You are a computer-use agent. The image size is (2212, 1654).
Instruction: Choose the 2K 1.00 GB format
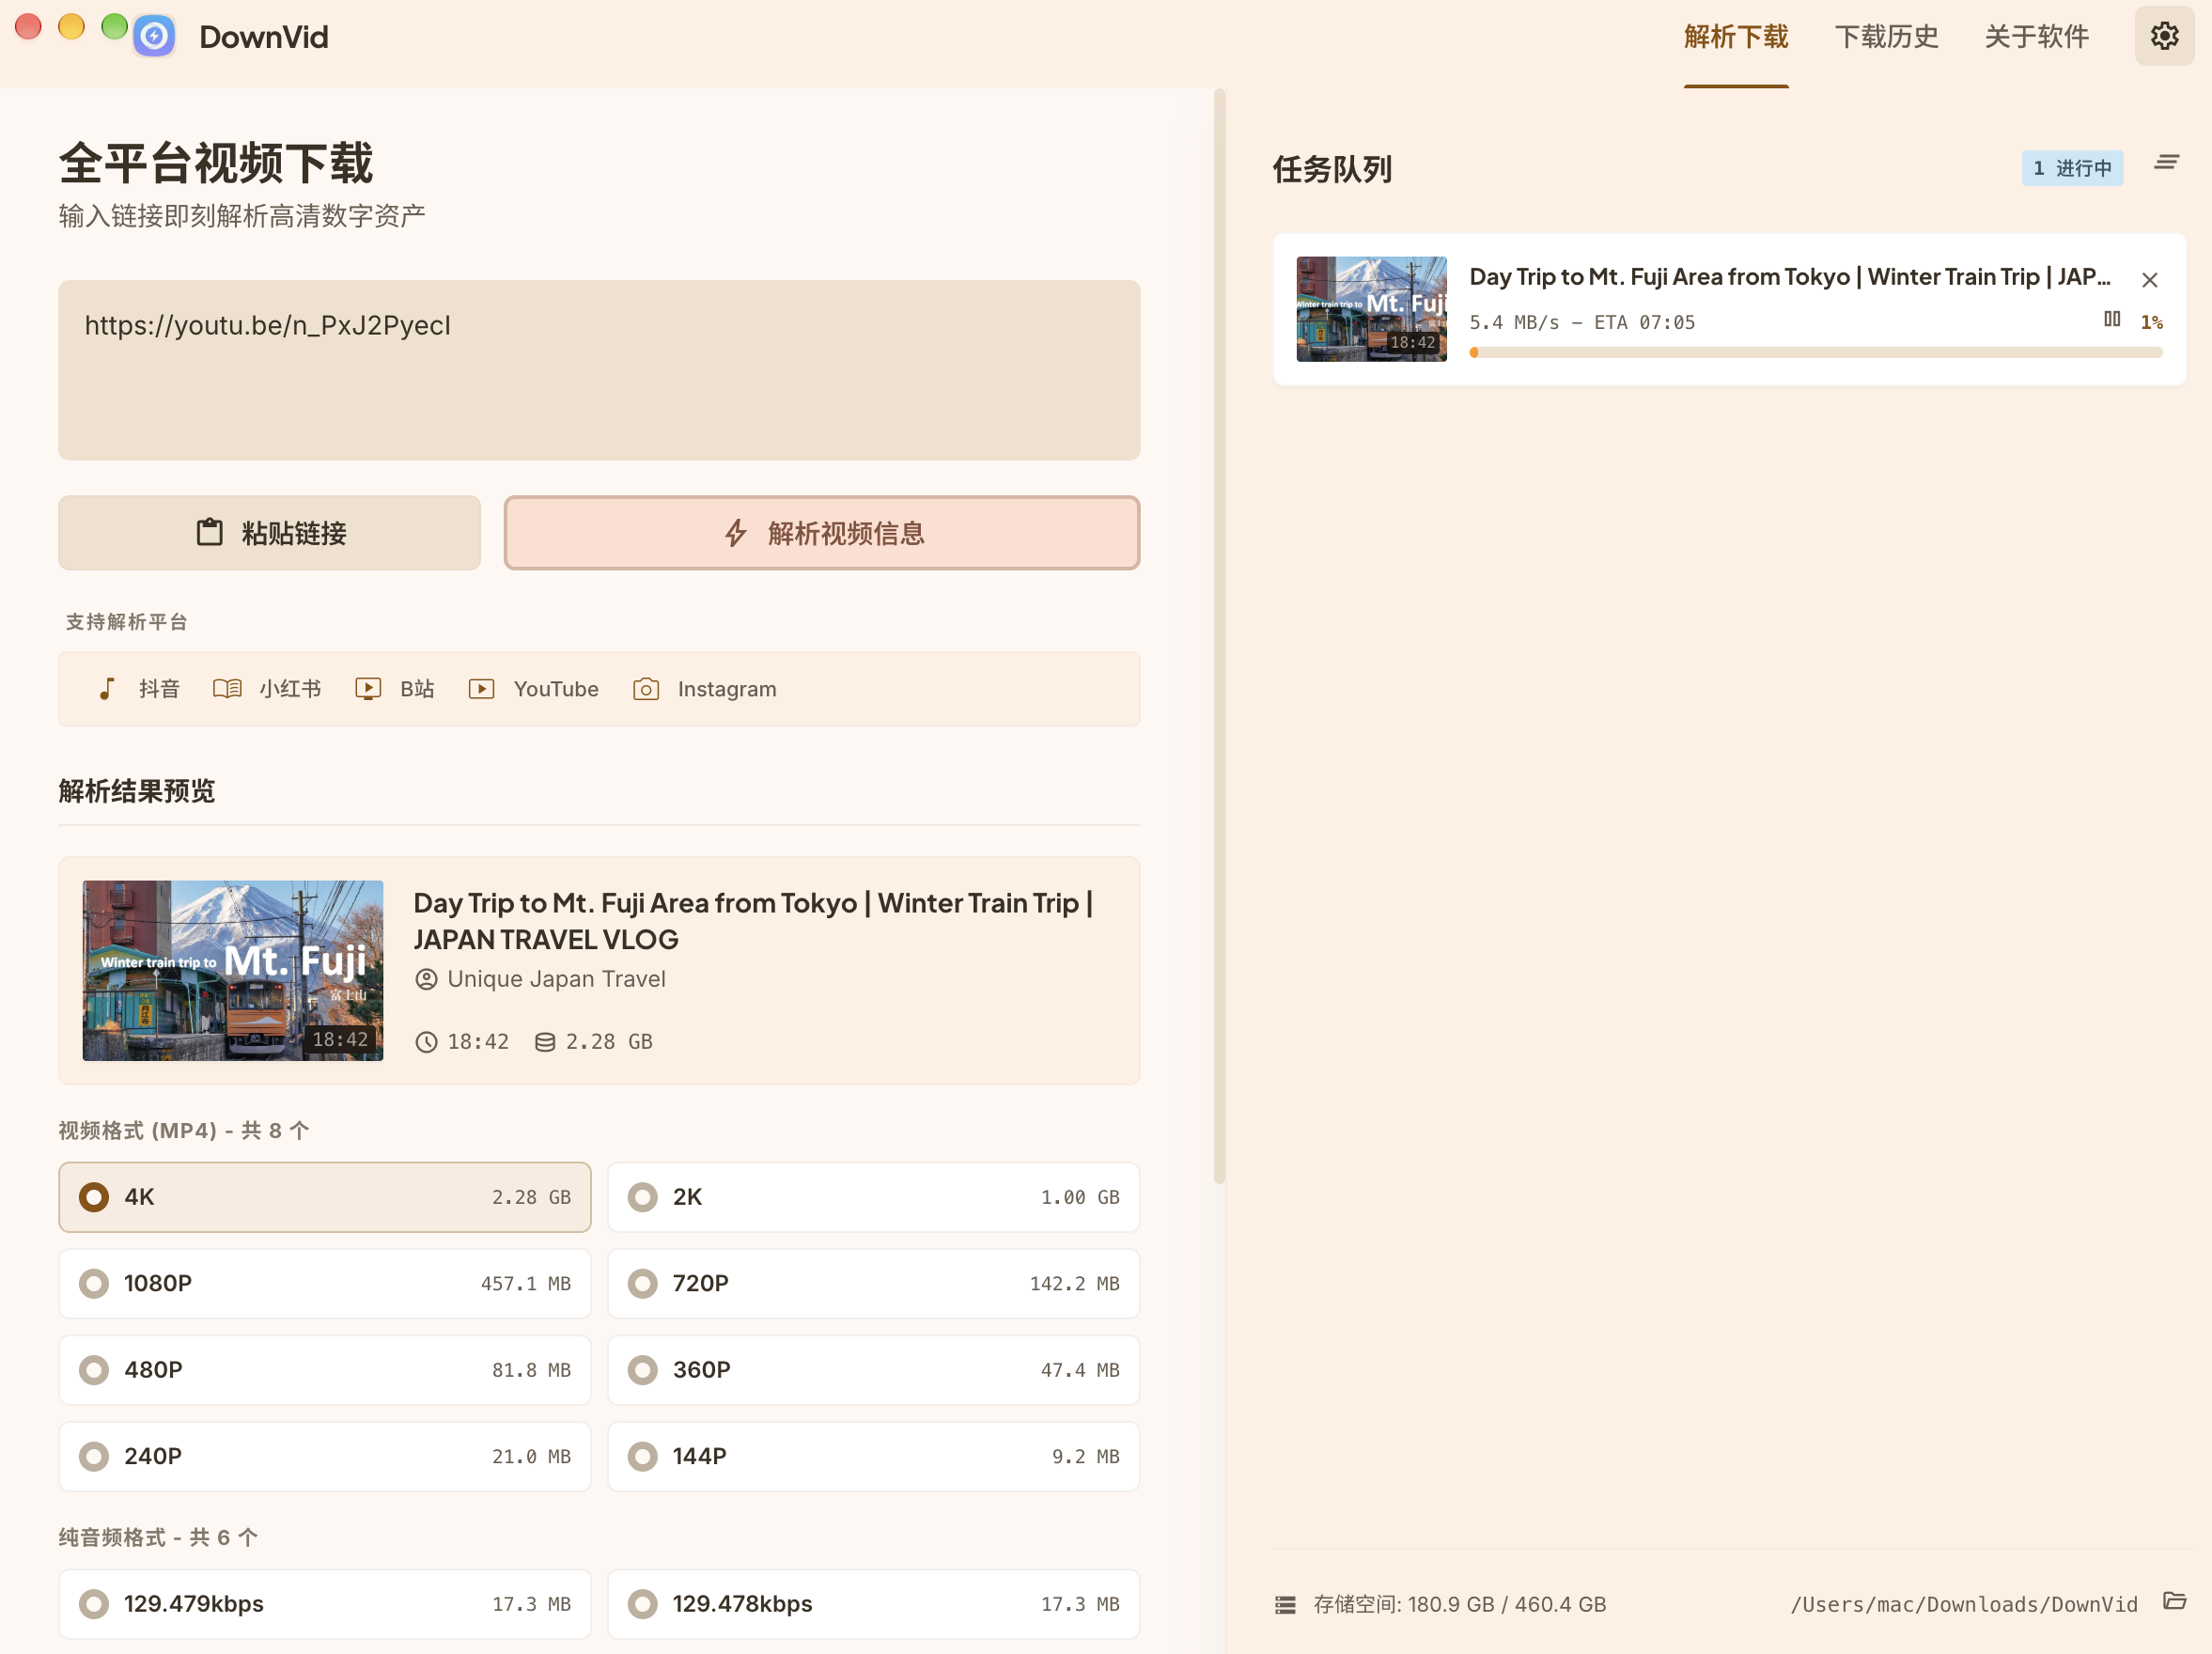coord(873,1197)
